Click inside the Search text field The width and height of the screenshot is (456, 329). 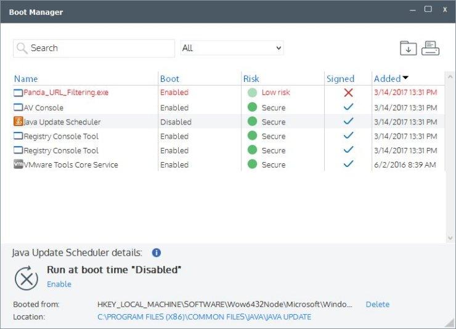tap(99, 48)
